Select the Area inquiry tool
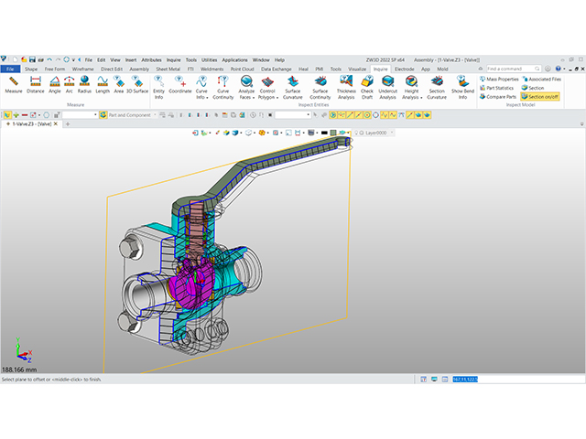The height and width of the screenshot is (439, 586). point(119,84)
